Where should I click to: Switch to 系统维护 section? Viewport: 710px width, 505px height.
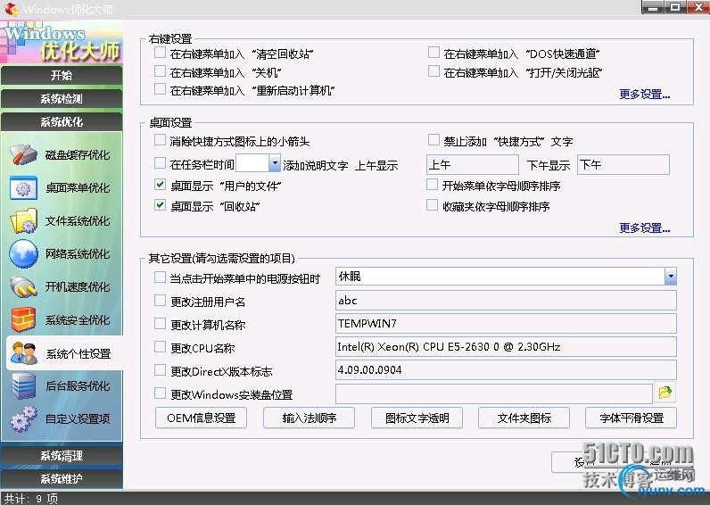pos(62,478)
